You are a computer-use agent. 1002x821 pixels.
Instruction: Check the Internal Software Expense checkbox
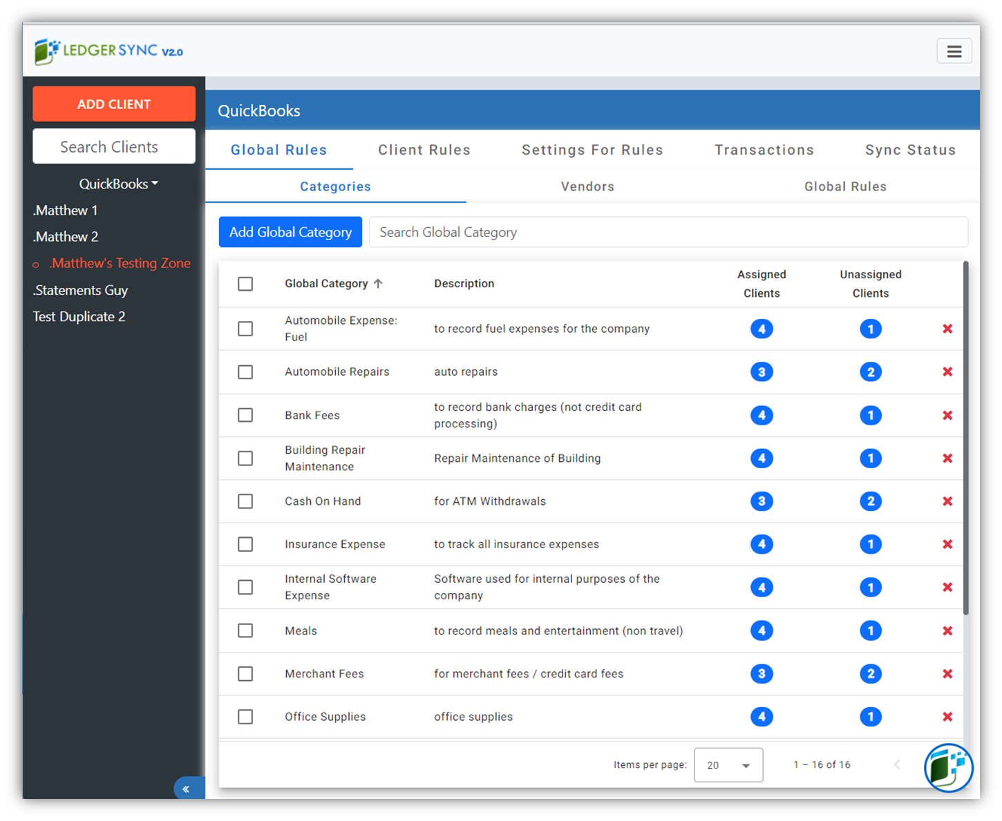[x=245, y=587]
